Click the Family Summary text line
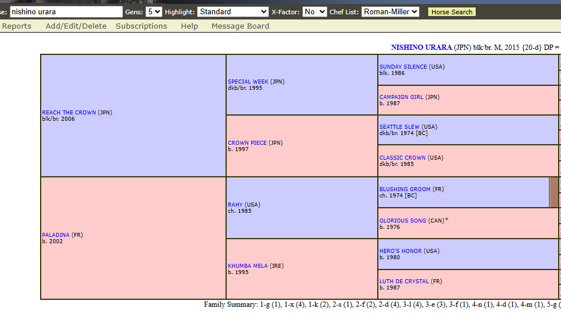This screenshot has width=561, height=317. click(x=382, y=304)
